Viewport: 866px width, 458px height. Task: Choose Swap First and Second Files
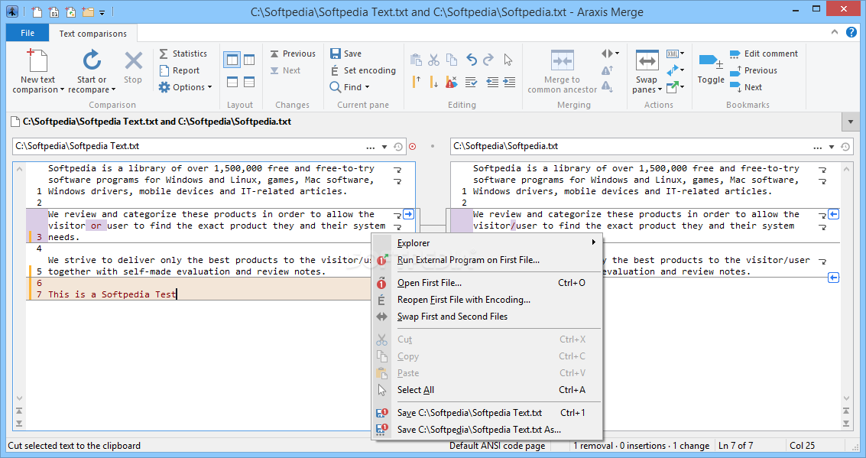(487, 317)
